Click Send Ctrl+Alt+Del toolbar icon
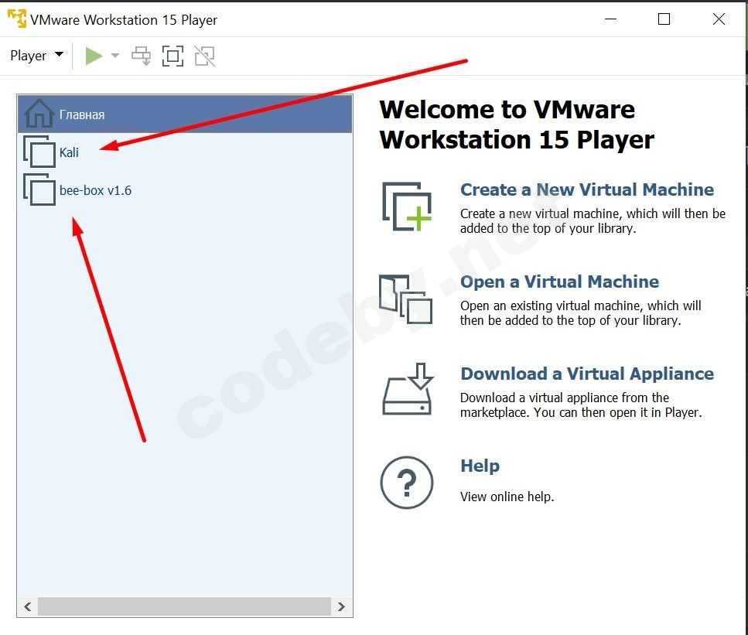The image size is (748, 635). pos(142,56)
